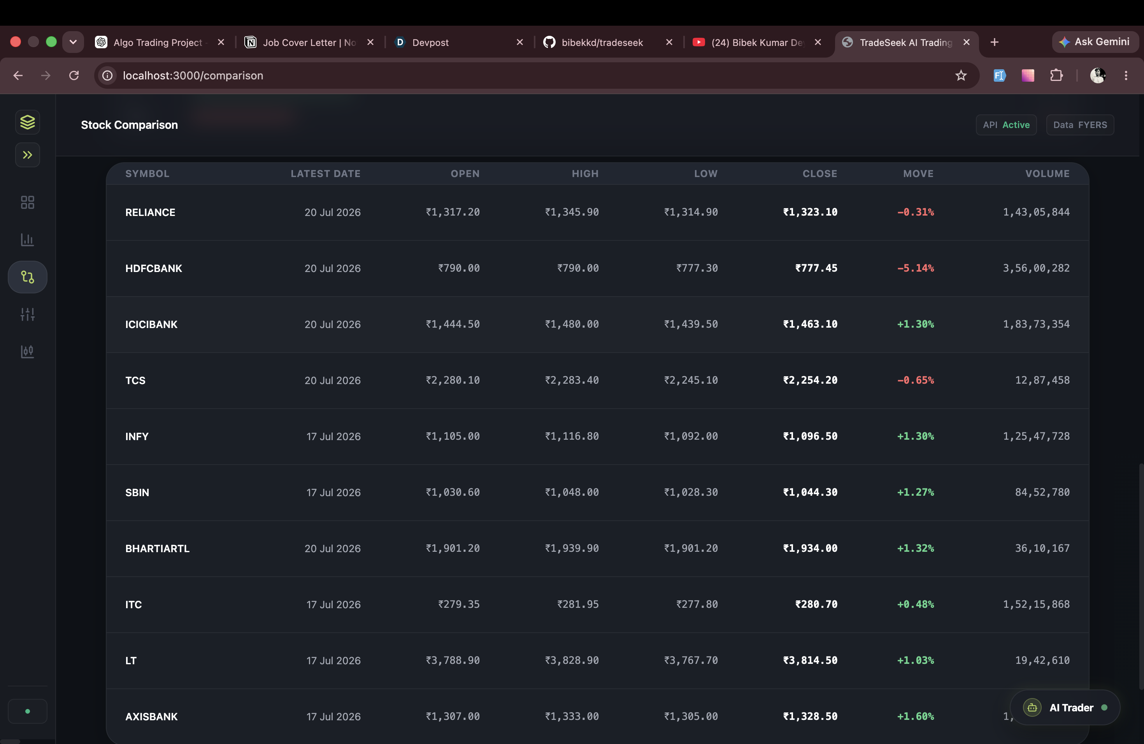Open the dashboard grid icon in sidebar

coord(27,202)
